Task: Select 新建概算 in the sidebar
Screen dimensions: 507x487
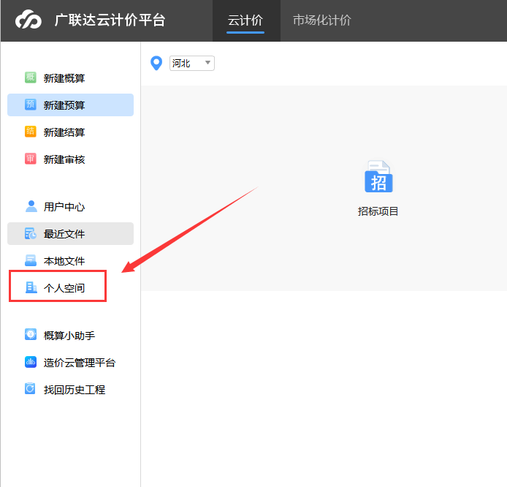Action: [x=70, y=78]
